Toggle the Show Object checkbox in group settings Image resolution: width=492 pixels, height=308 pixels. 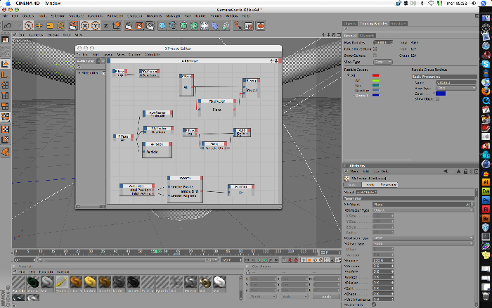pyautogui.click(x=438, y=98)
